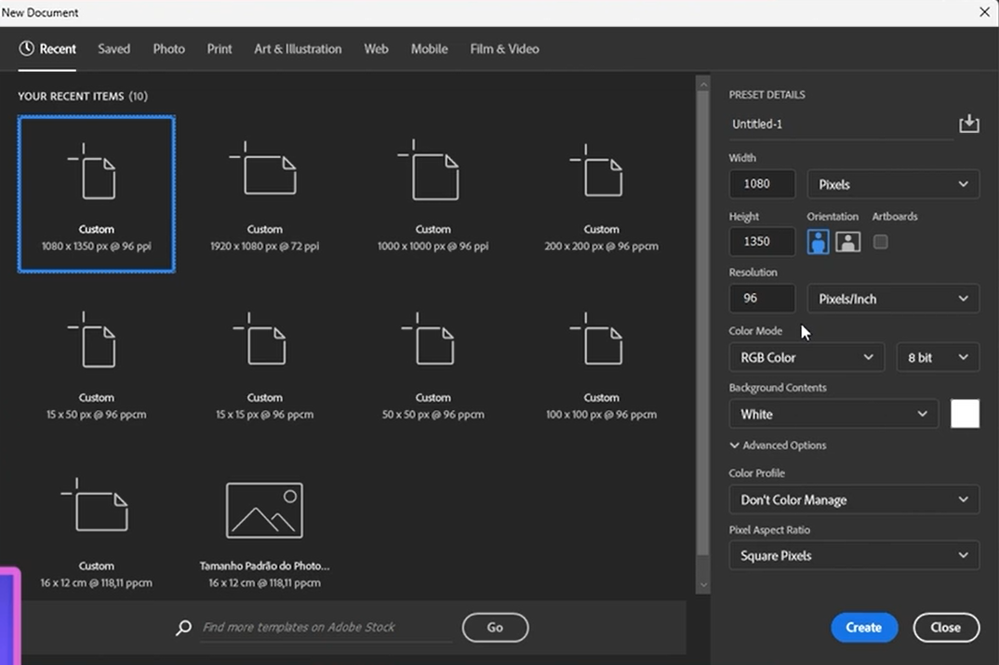Open the Pixels/Inch resolution units dropdown

893,299
